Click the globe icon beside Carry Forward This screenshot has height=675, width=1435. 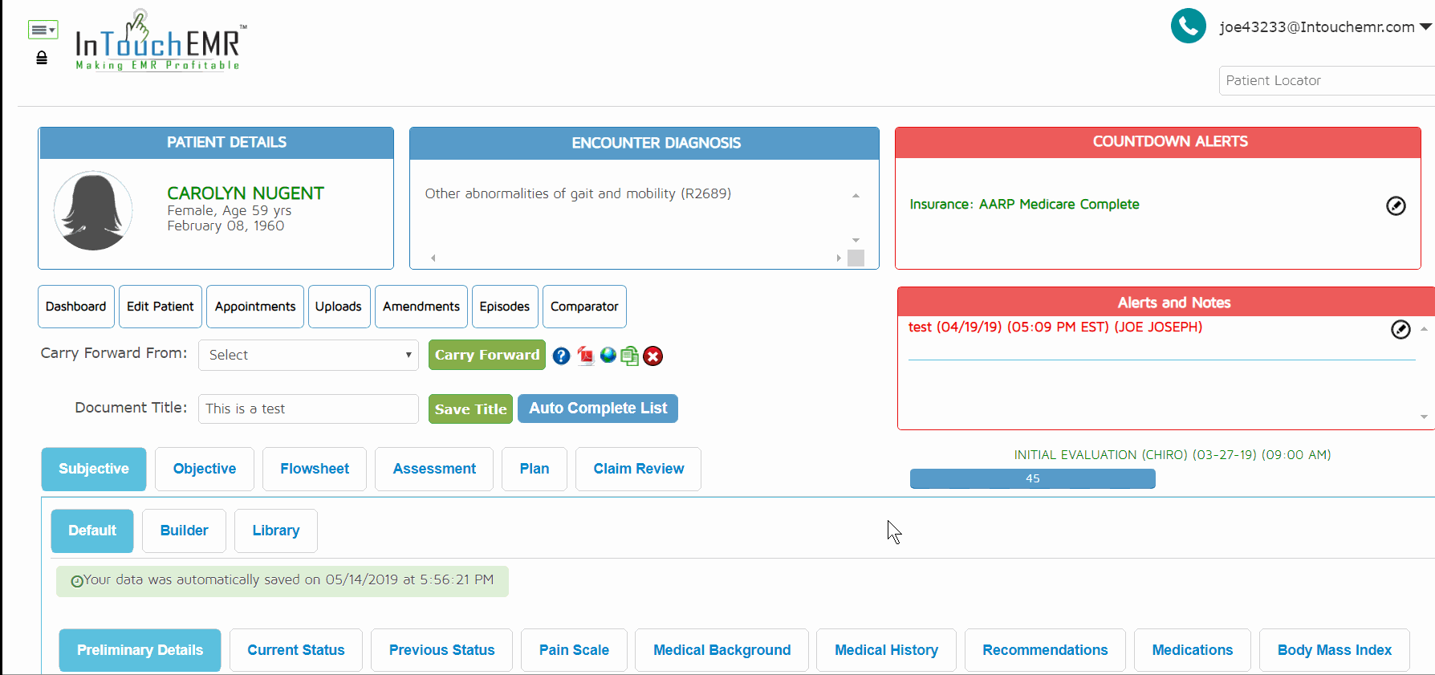(x=608, y=355)
